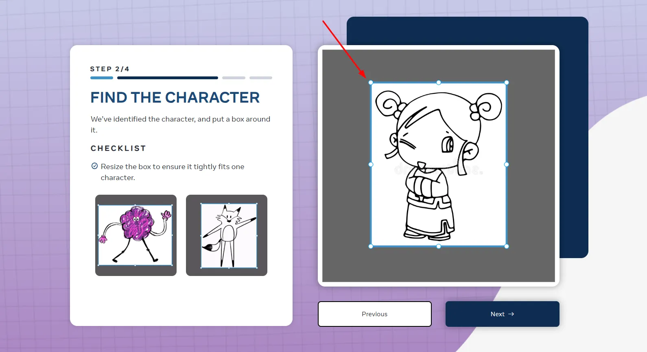The image size is (647, 352).
Task: Click the top-middle edge handle of the box
Action: 439,83
